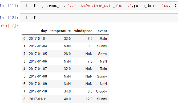Select date cell 2017-01-06
Viewport: 178px width, 104px height.
[38, 61]
